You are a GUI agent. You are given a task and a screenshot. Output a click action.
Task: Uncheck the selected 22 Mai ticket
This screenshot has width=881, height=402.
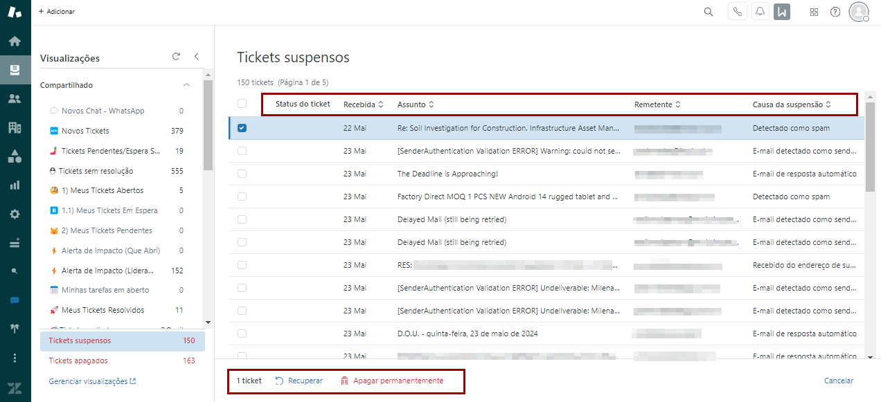(x=242, y=128)
